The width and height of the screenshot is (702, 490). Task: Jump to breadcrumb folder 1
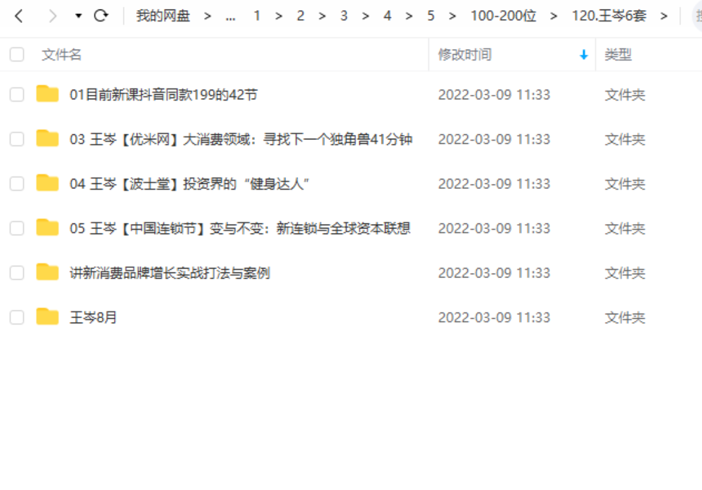257,16
